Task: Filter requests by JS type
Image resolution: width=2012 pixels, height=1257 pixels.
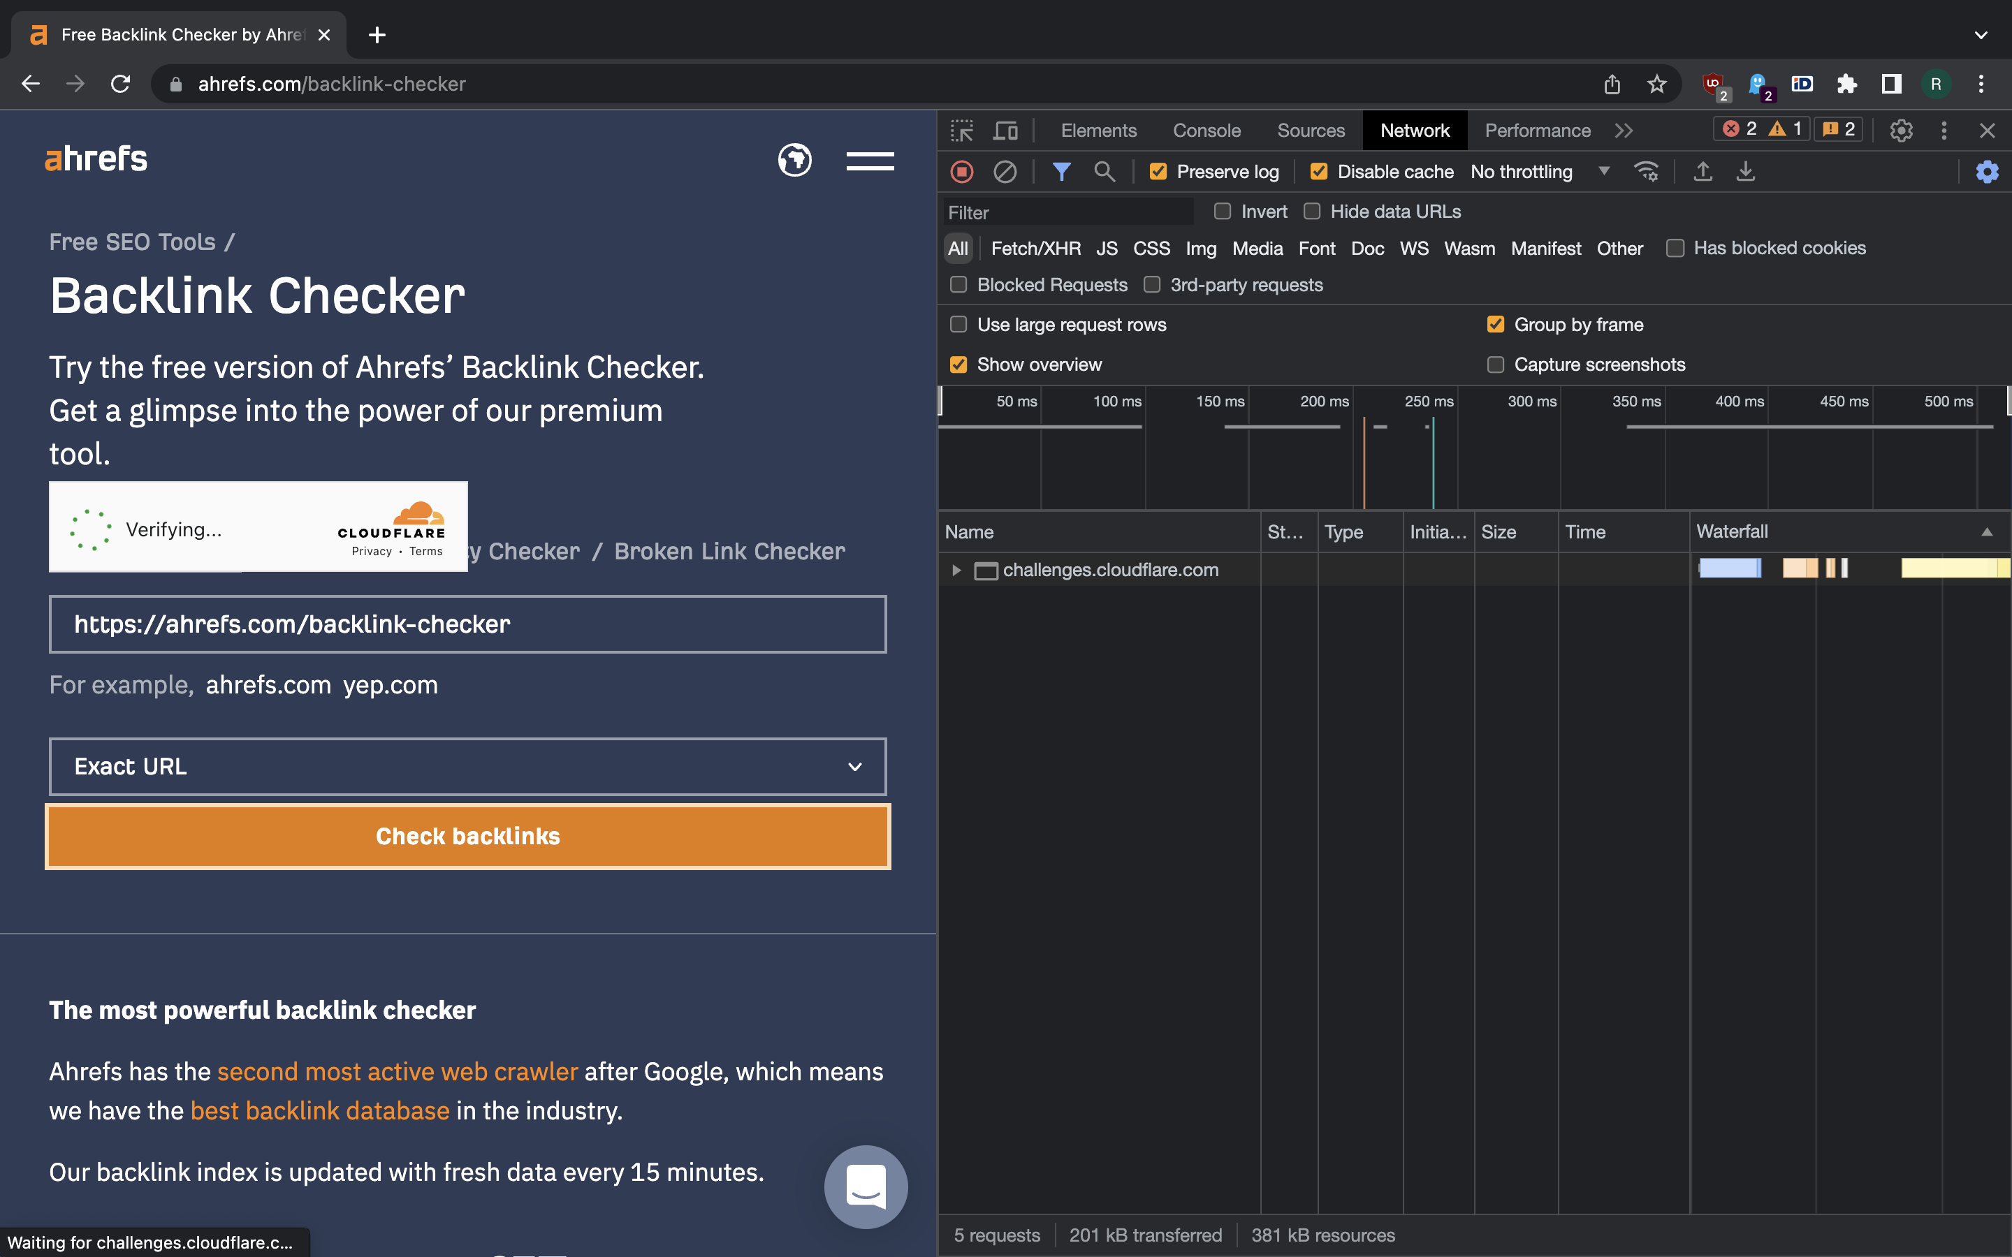Action: [x=1107, y=249]
